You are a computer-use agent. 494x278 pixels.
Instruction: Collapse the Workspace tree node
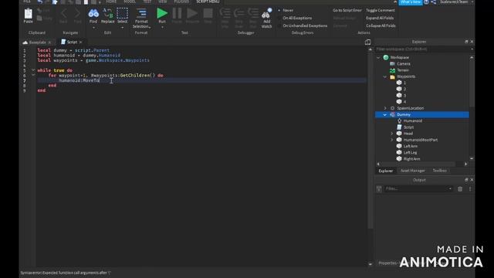(378, 57)
